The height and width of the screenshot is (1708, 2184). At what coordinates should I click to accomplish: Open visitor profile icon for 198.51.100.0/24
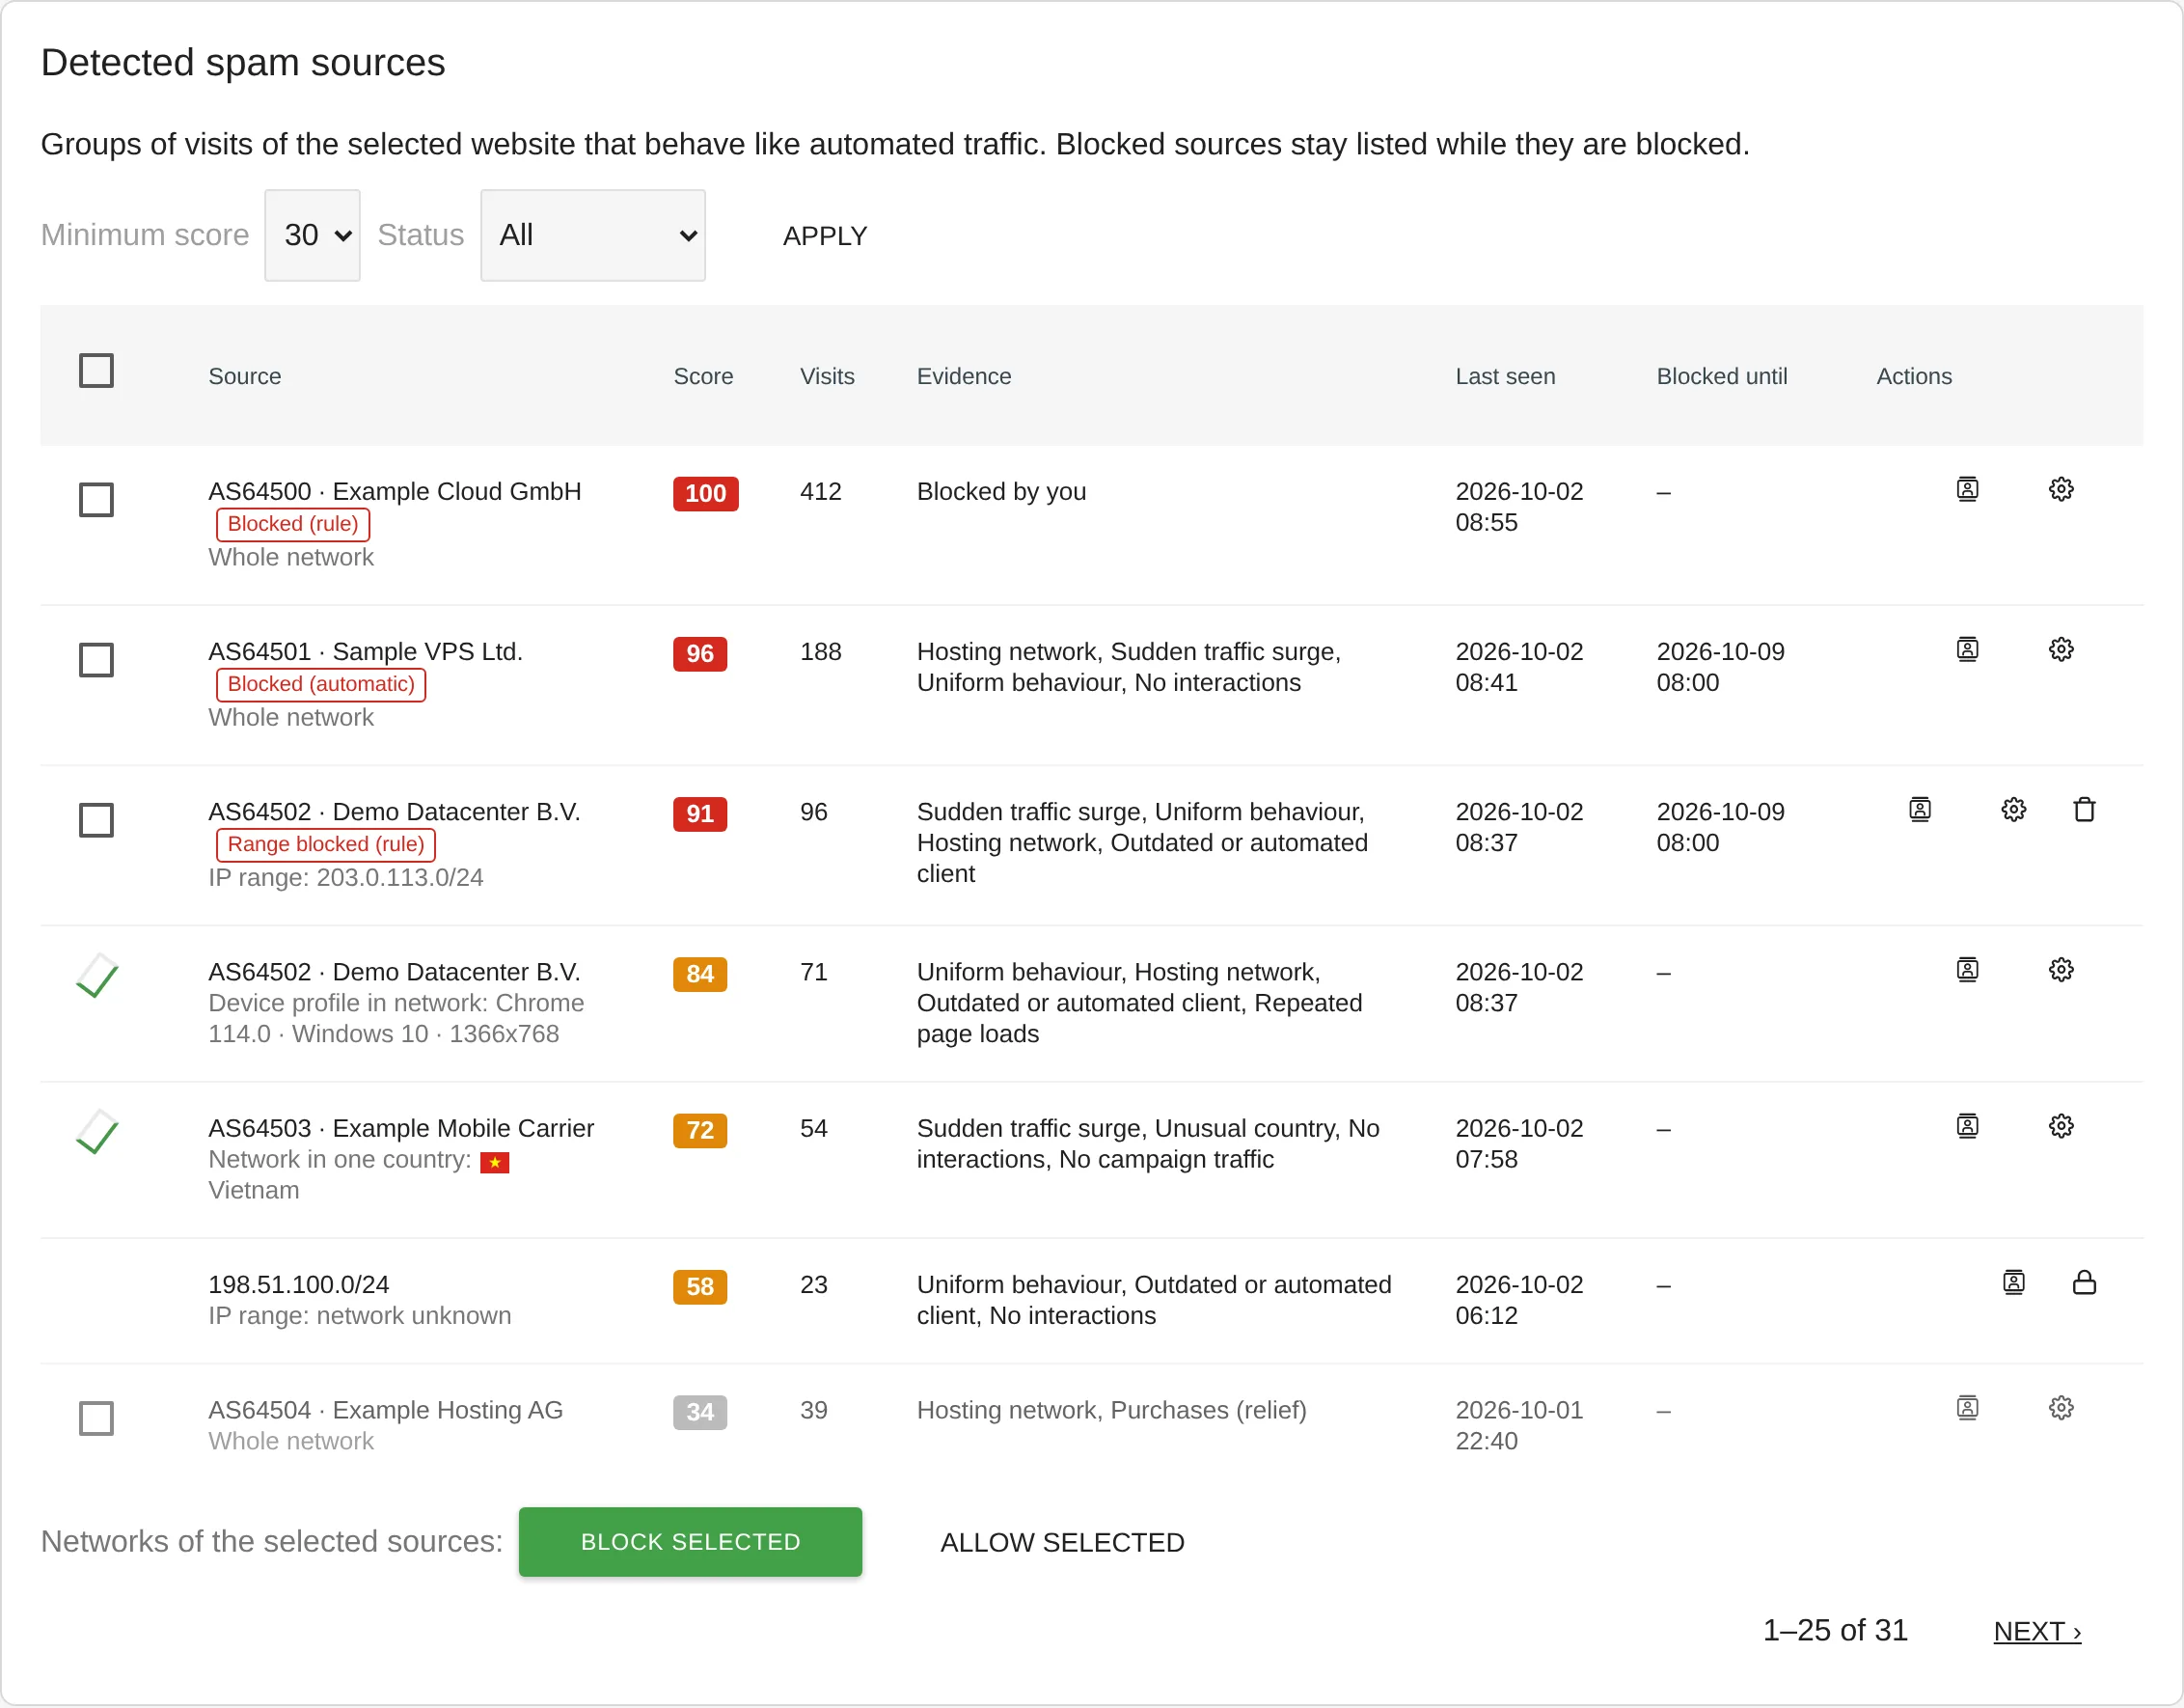(x=2014, y=1281)
